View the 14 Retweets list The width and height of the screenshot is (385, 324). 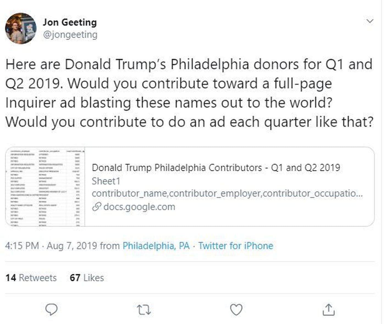point(31,278)
